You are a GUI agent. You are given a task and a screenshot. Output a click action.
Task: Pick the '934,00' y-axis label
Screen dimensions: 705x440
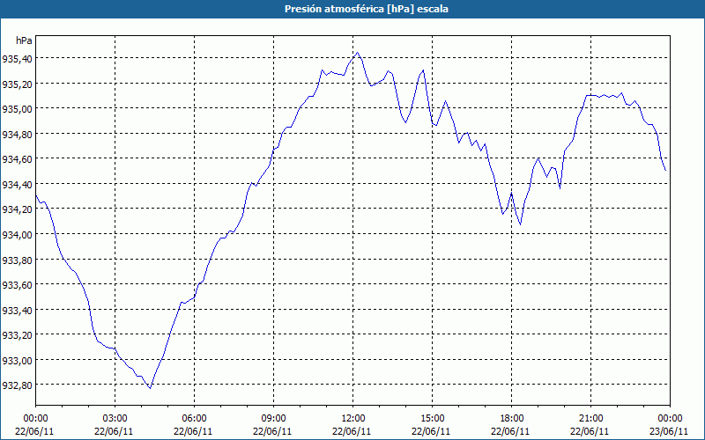[x=16, y=234]
